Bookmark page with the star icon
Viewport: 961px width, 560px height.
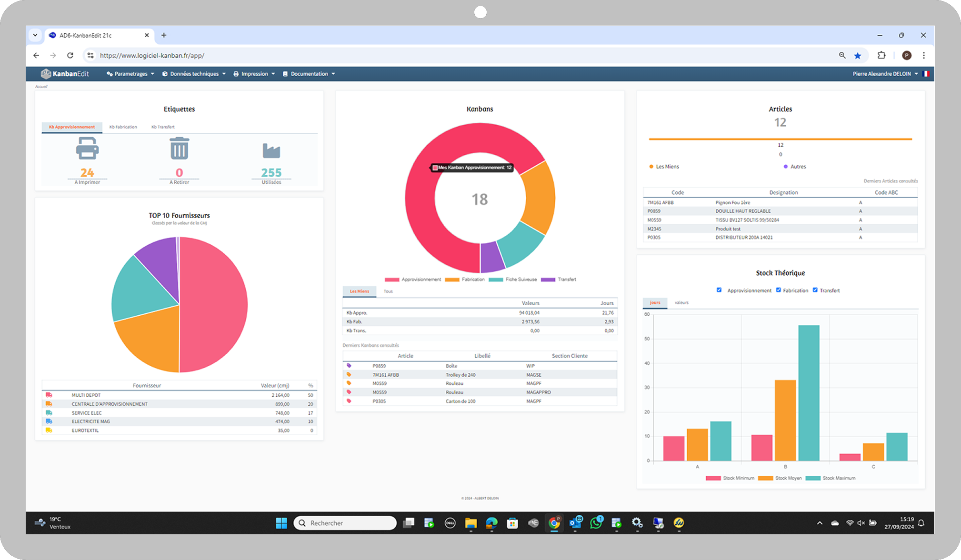coord(858,56)
